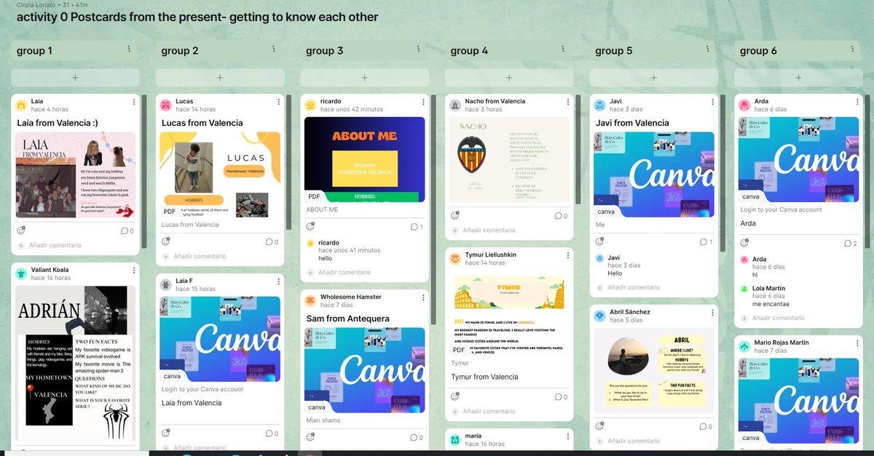The image size is (874, 456).
Task: Add reaction to Laia from Valencia post
Action: click(x=20, y=230)
